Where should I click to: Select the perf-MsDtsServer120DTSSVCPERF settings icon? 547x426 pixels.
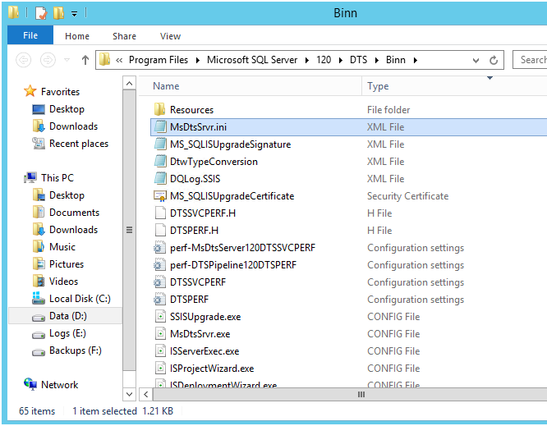(160, 248)
